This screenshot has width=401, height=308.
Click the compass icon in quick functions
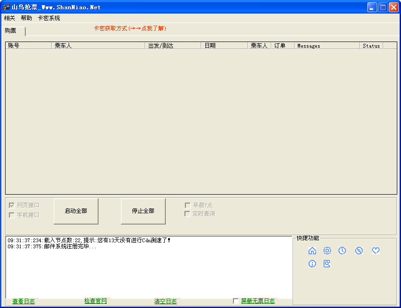[359, 251]
